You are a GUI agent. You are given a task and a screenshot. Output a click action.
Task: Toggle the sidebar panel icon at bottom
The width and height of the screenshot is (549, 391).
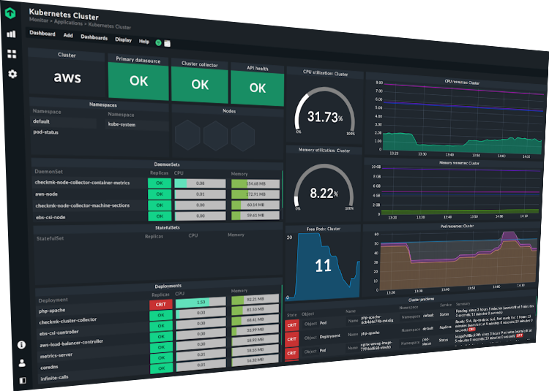[23, 380]
